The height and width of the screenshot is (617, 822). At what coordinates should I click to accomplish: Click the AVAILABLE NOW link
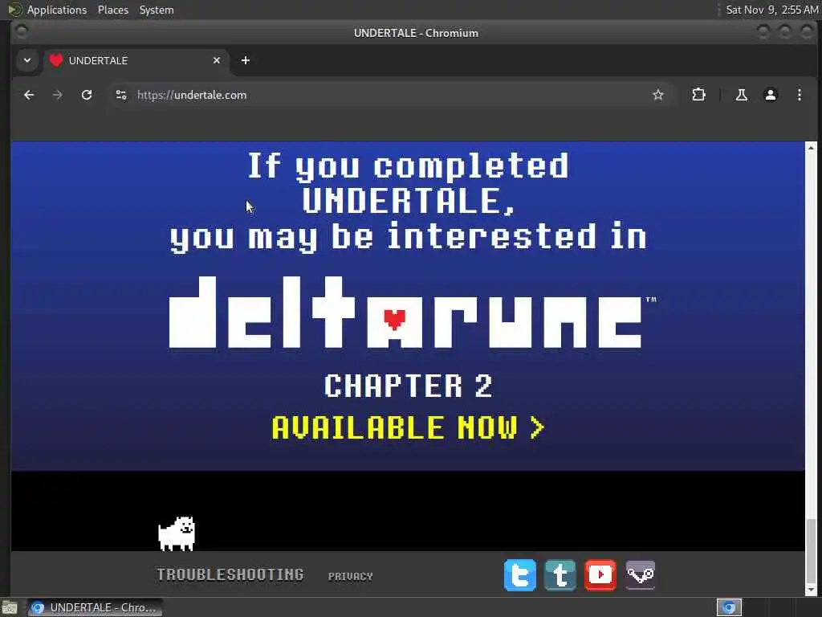[408, 427]
